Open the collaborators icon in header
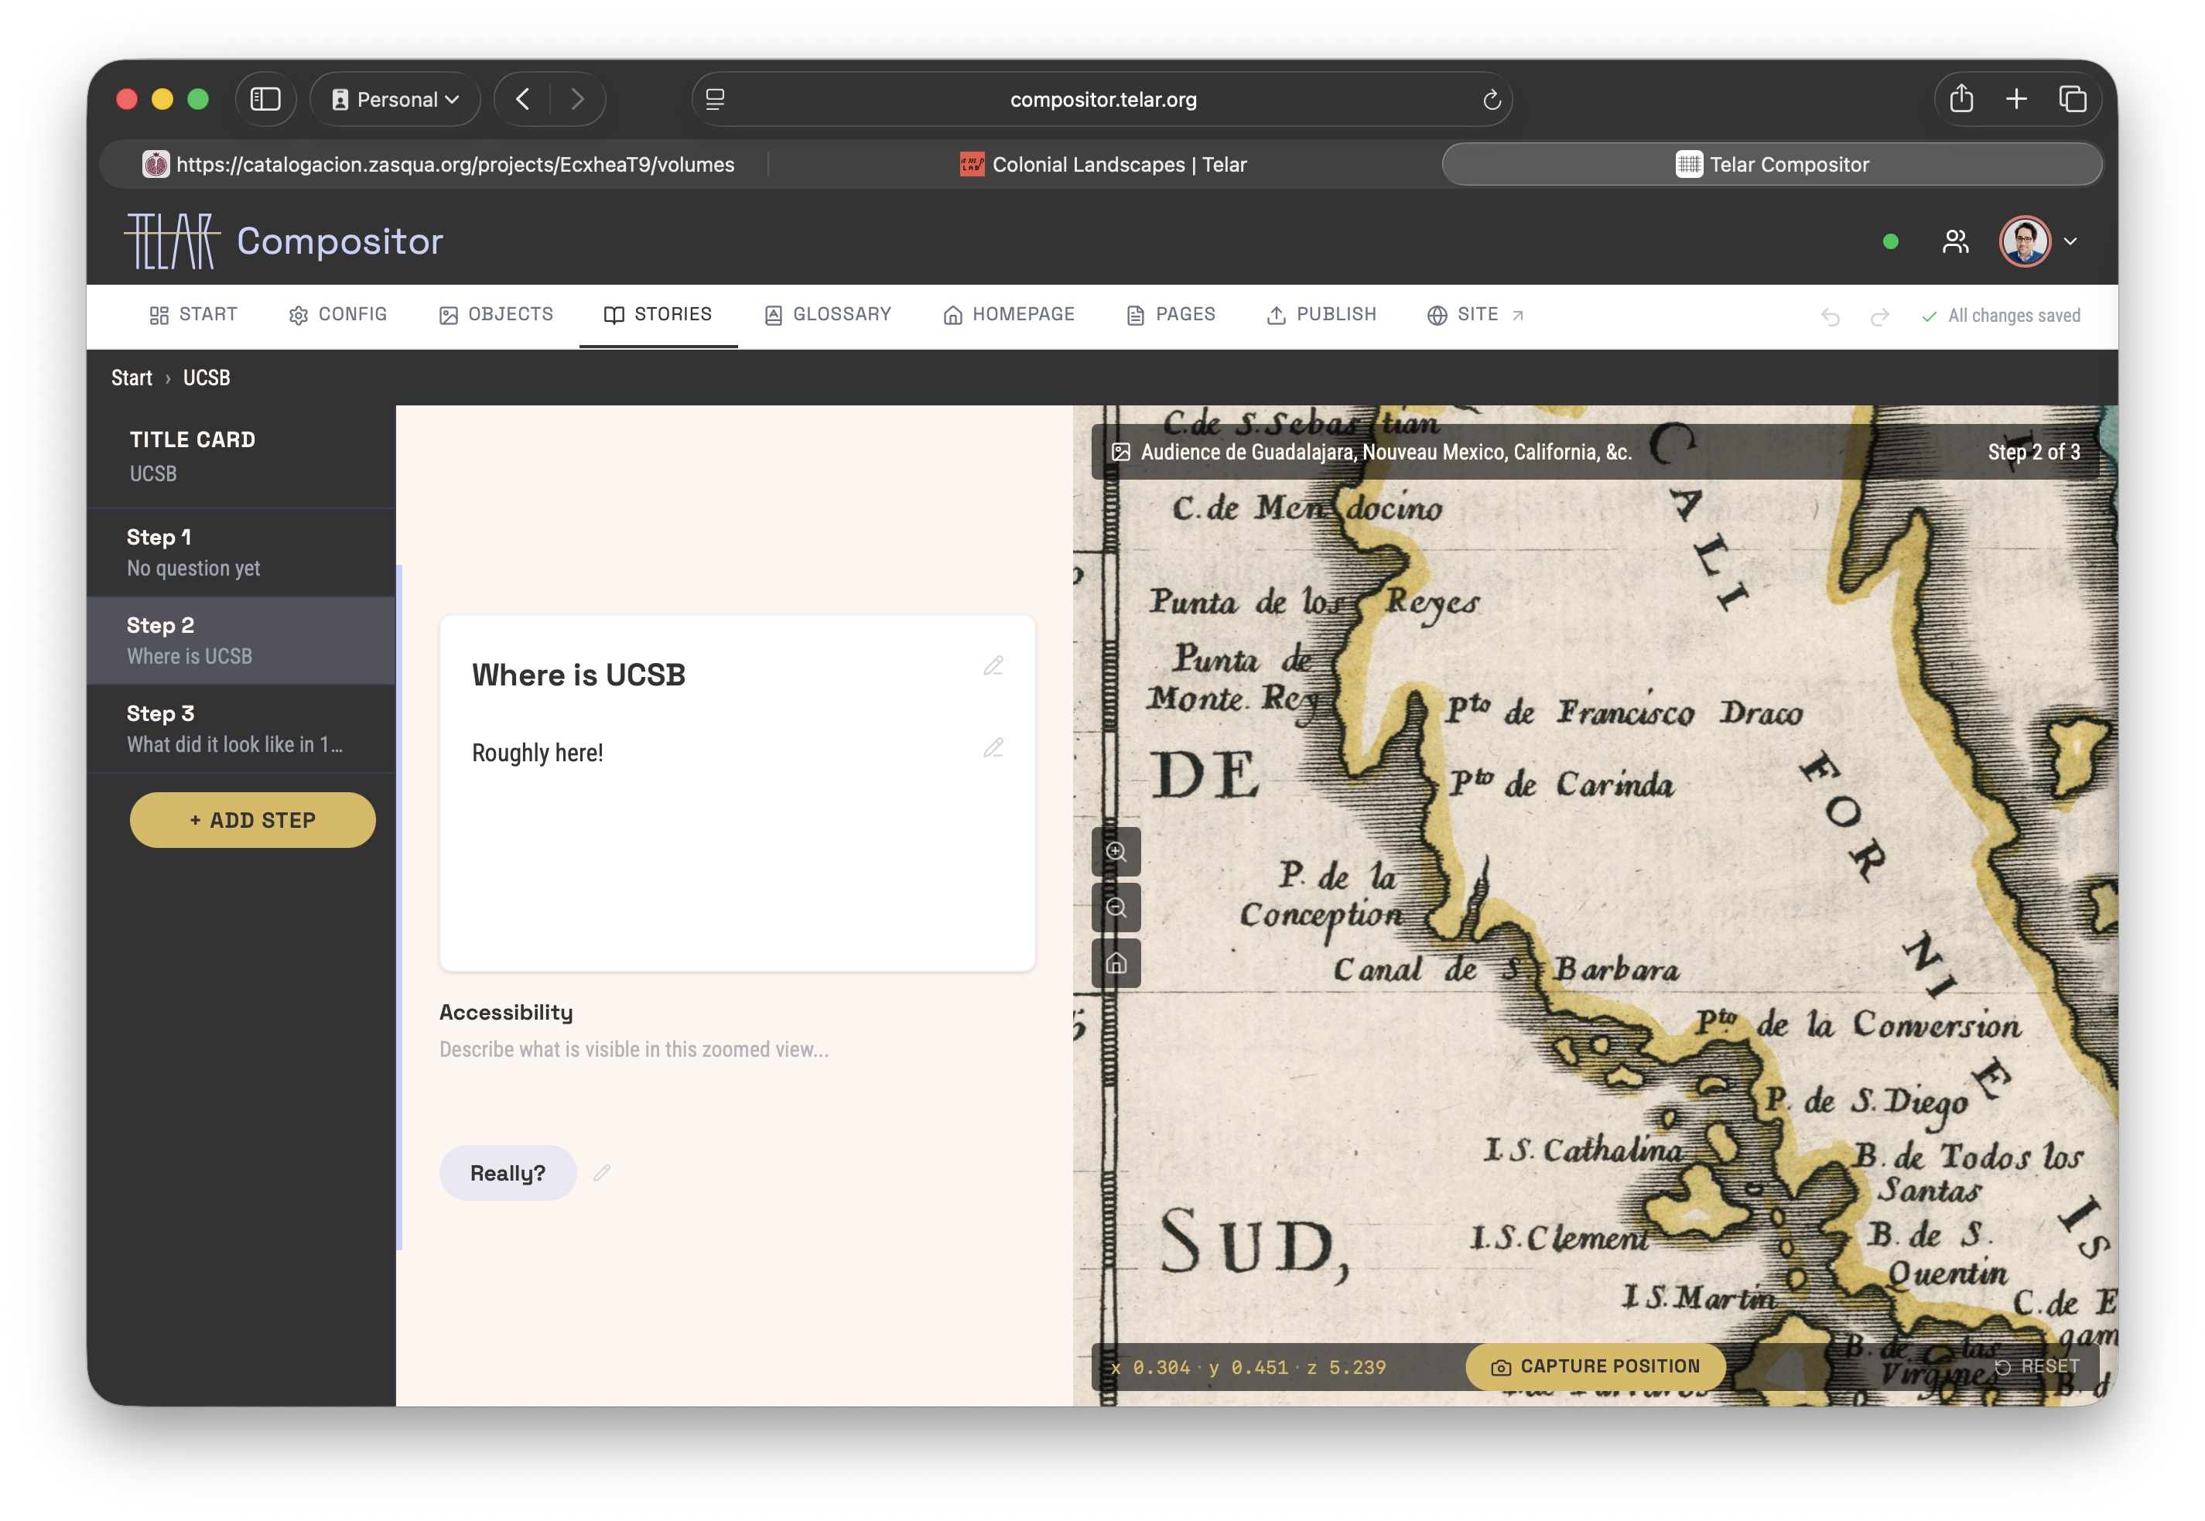Screen dimensions: 2205x1521 (1955, 241)
